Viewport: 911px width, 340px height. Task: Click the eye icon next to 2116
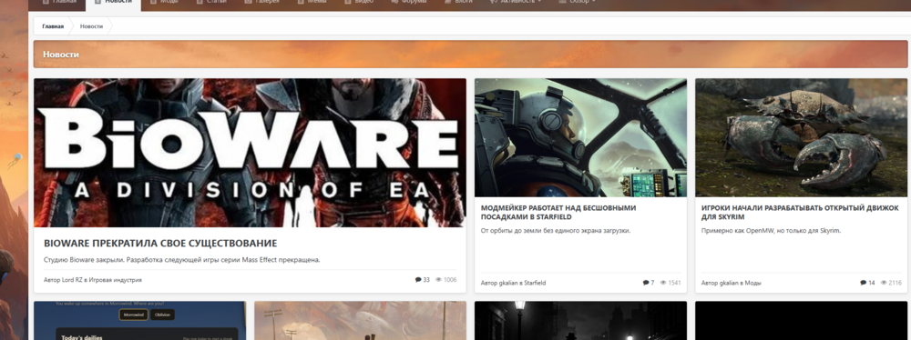point(884,283)
